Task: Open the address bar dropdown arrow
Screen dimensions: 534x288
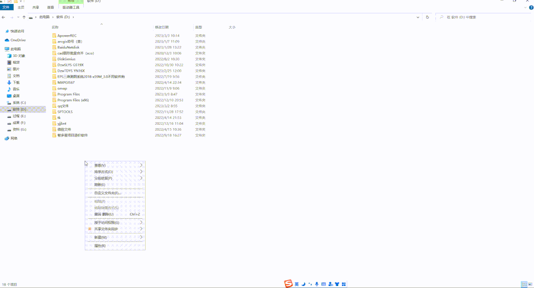Action: point(418,16)
